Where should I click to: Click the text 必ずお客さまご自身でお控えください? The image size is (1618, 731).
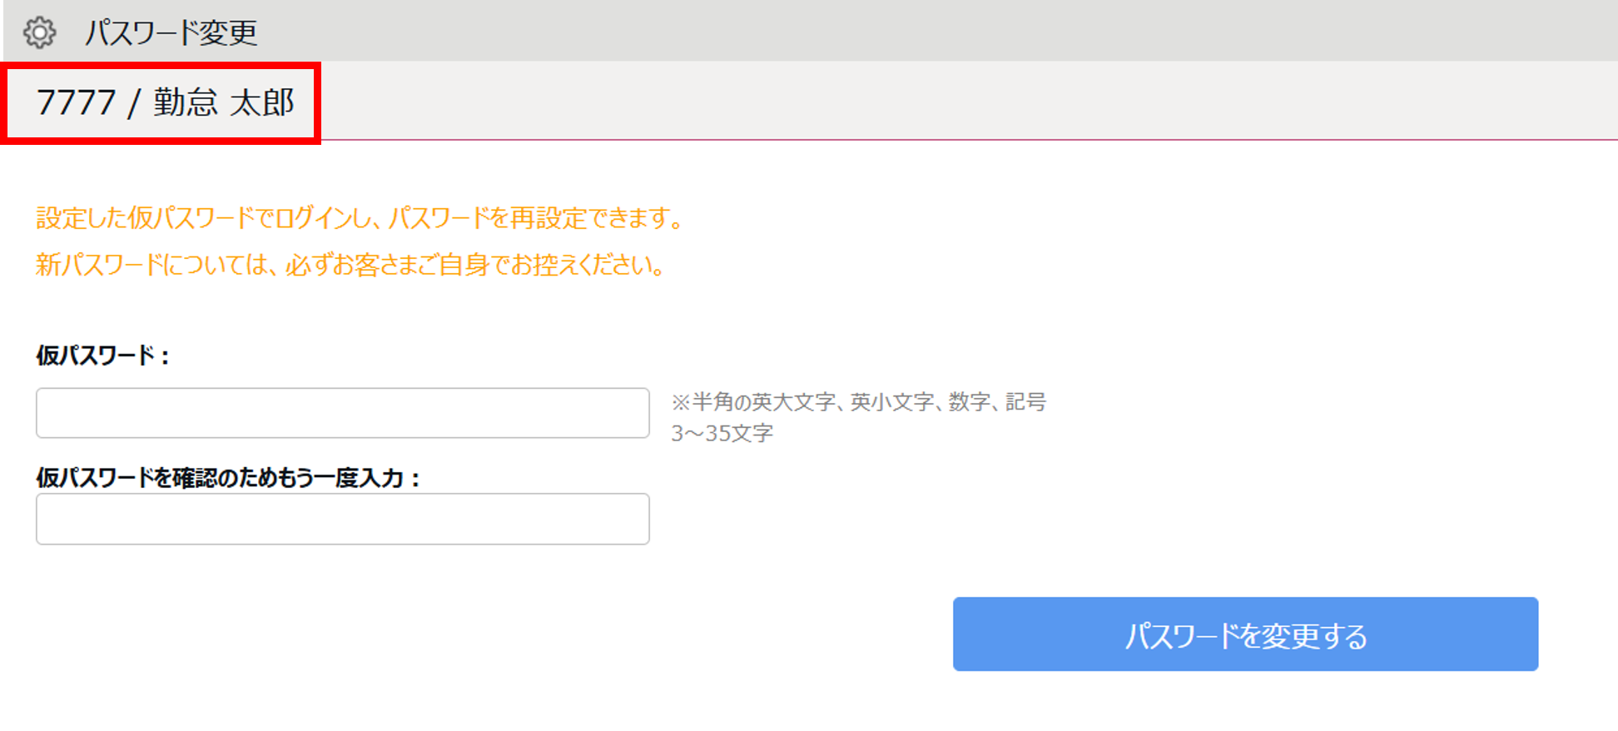[x=475, y=265]
